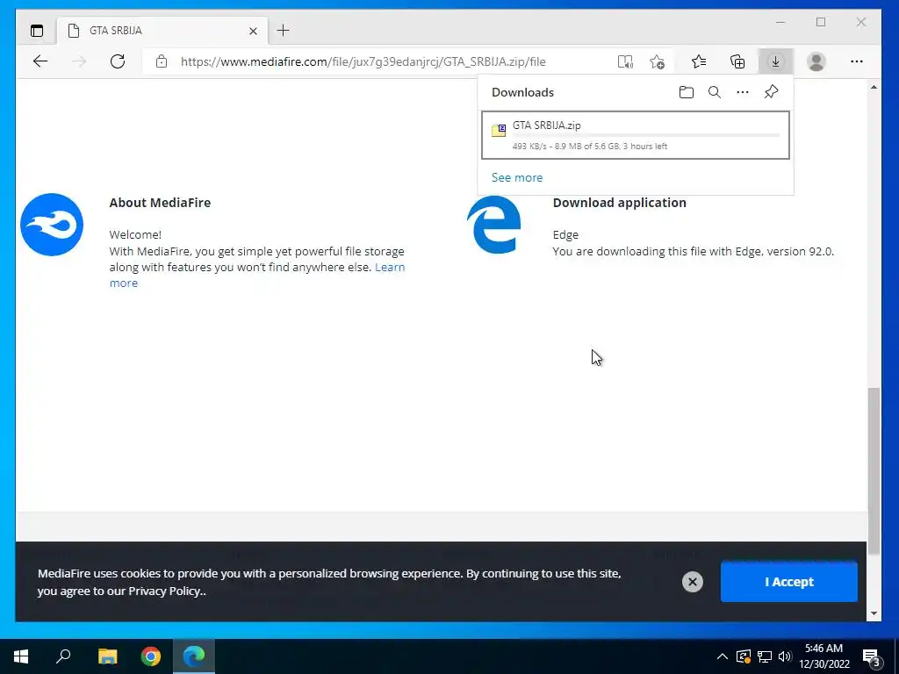Refresh the MediaFire page

pos(118,61)
